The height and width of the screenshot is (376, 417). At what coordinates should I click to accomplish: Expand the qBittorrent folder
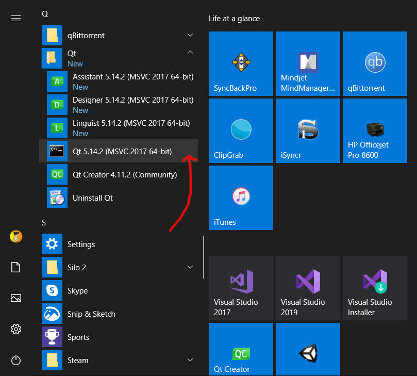(x=190, y=36)
